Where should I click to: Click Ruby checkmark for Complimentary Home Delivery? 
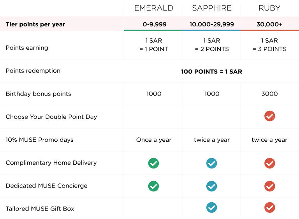point(269,163)
